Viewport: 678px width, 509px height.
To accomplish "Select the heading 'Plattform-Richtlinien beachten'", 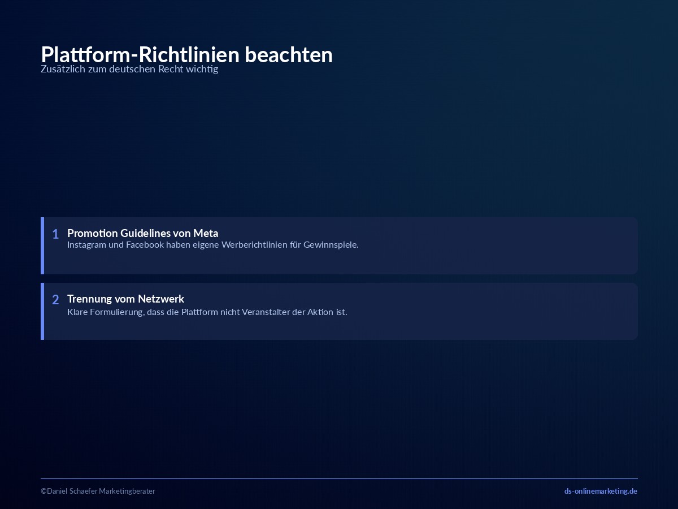I will 186,55.
